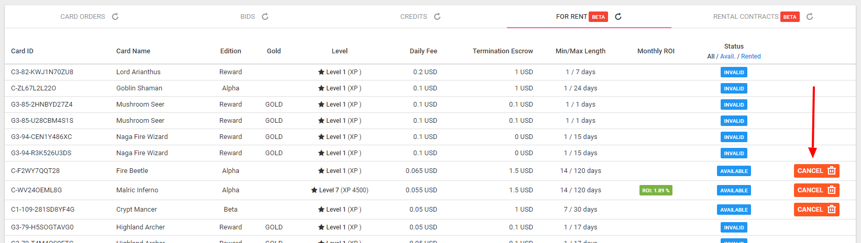Click the refresh icon beside Bids
The width and height of the screenshot is (861, 243).
click(x=265, y=17)
